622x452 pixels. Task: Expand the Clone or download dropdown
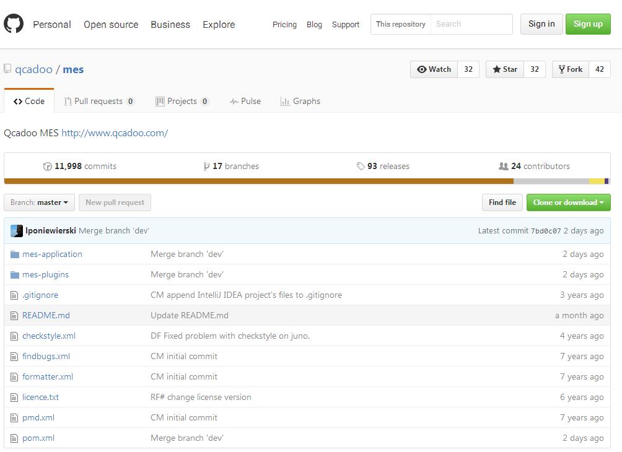tap(569, 202)
